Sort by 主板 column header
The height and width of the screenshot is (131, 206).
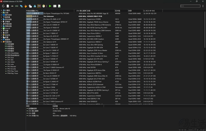101,11
